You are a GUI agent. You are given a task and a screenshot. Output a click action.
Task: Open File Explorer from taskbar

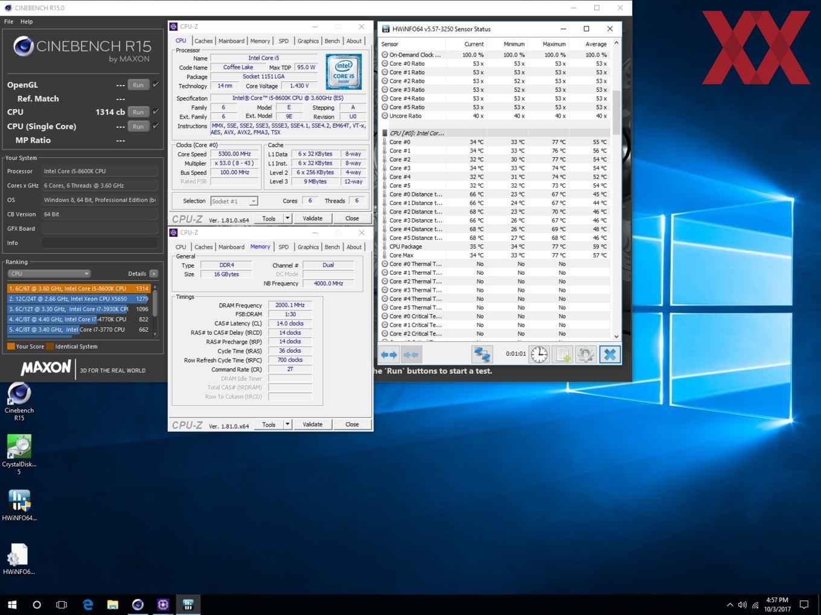(113, 604)
